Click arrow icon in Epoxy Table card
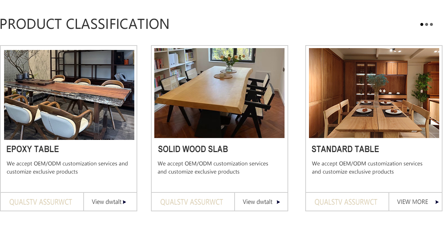This screenshot has width=444, height=235. tap(124, 202)
